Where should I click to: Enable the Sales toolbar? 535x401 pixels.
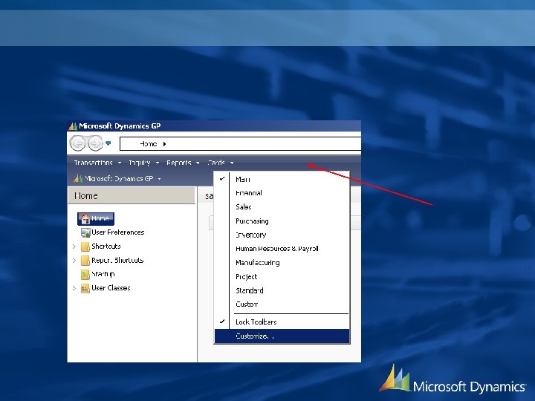click(282, 207)
